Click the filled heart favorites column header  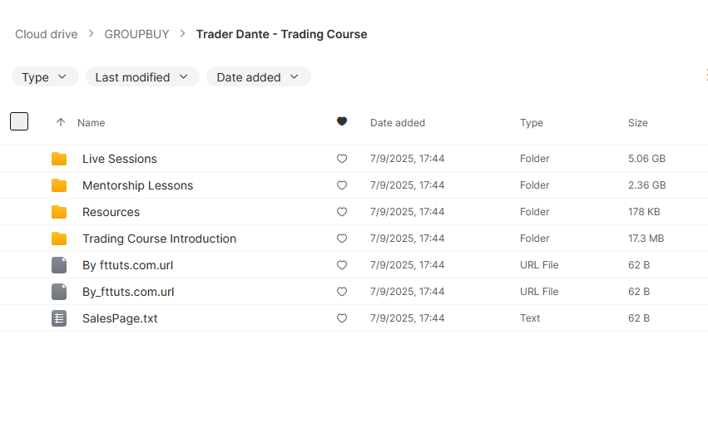342,121
